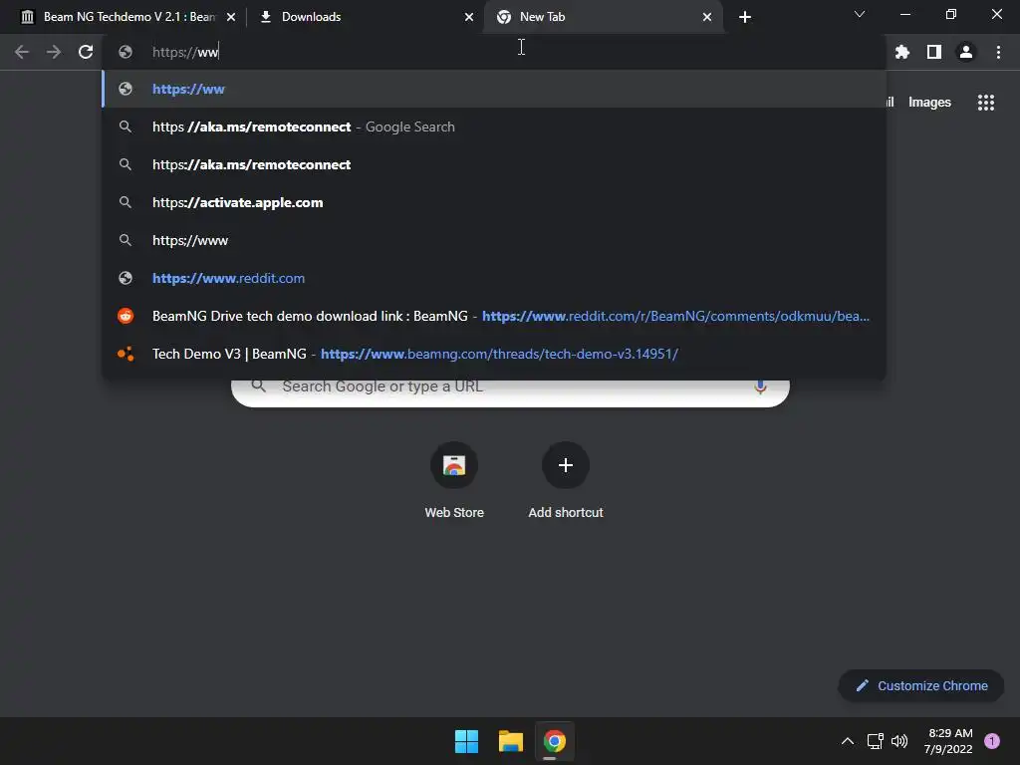Open BeamNG Drive tech demo download link suggestion

(x=494, y=316)
